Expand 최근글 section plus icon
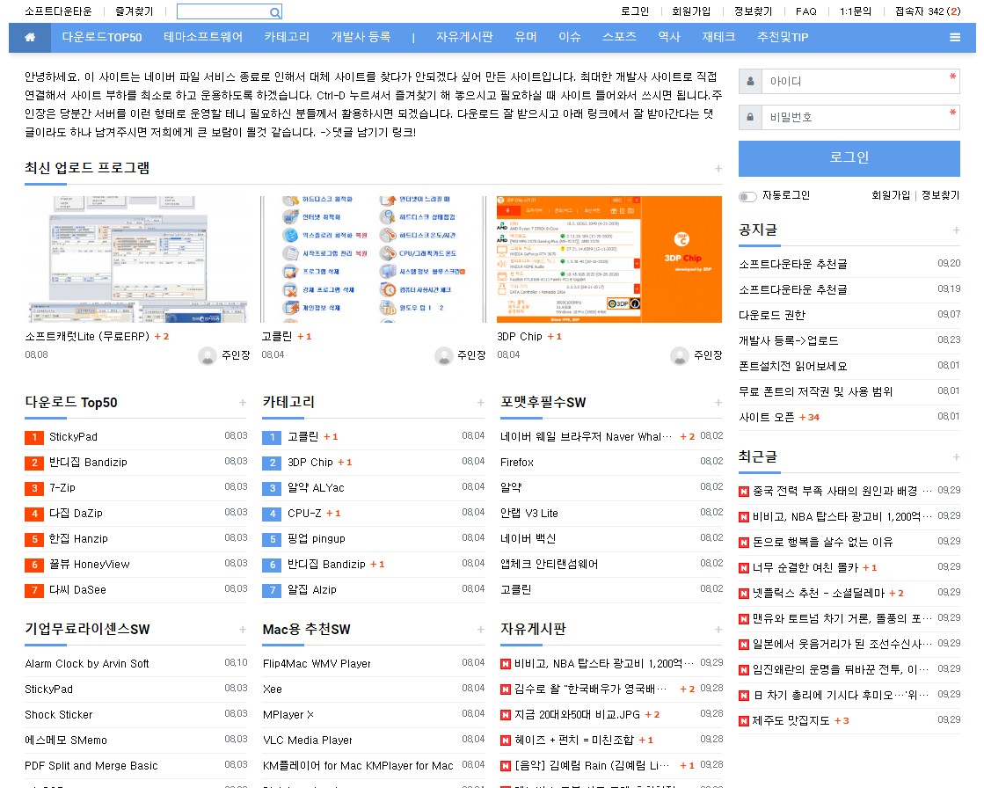 point(956,457)
